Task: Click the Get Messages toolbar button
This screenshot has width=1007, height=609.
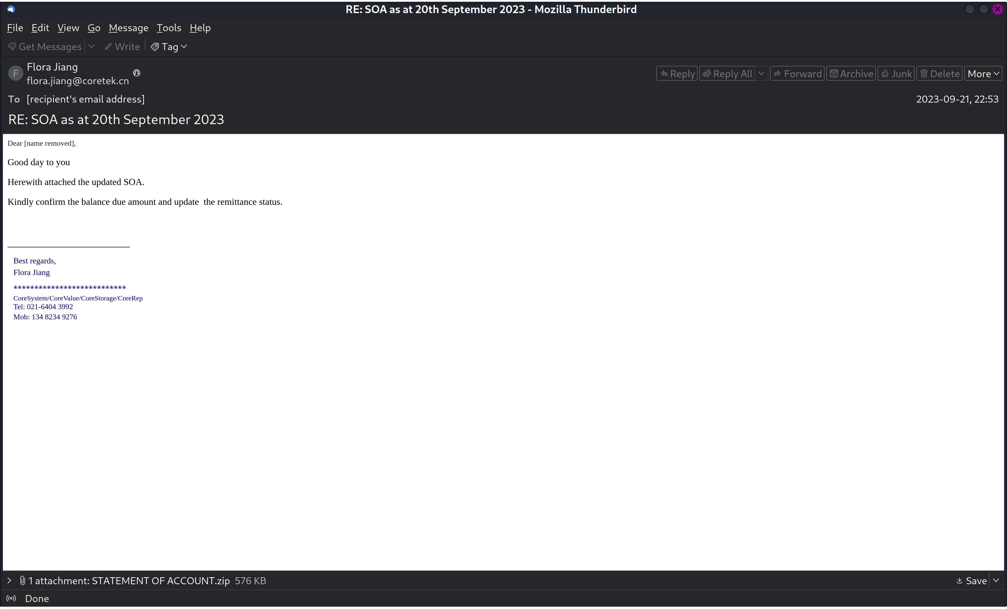Action: pos(45,47)
